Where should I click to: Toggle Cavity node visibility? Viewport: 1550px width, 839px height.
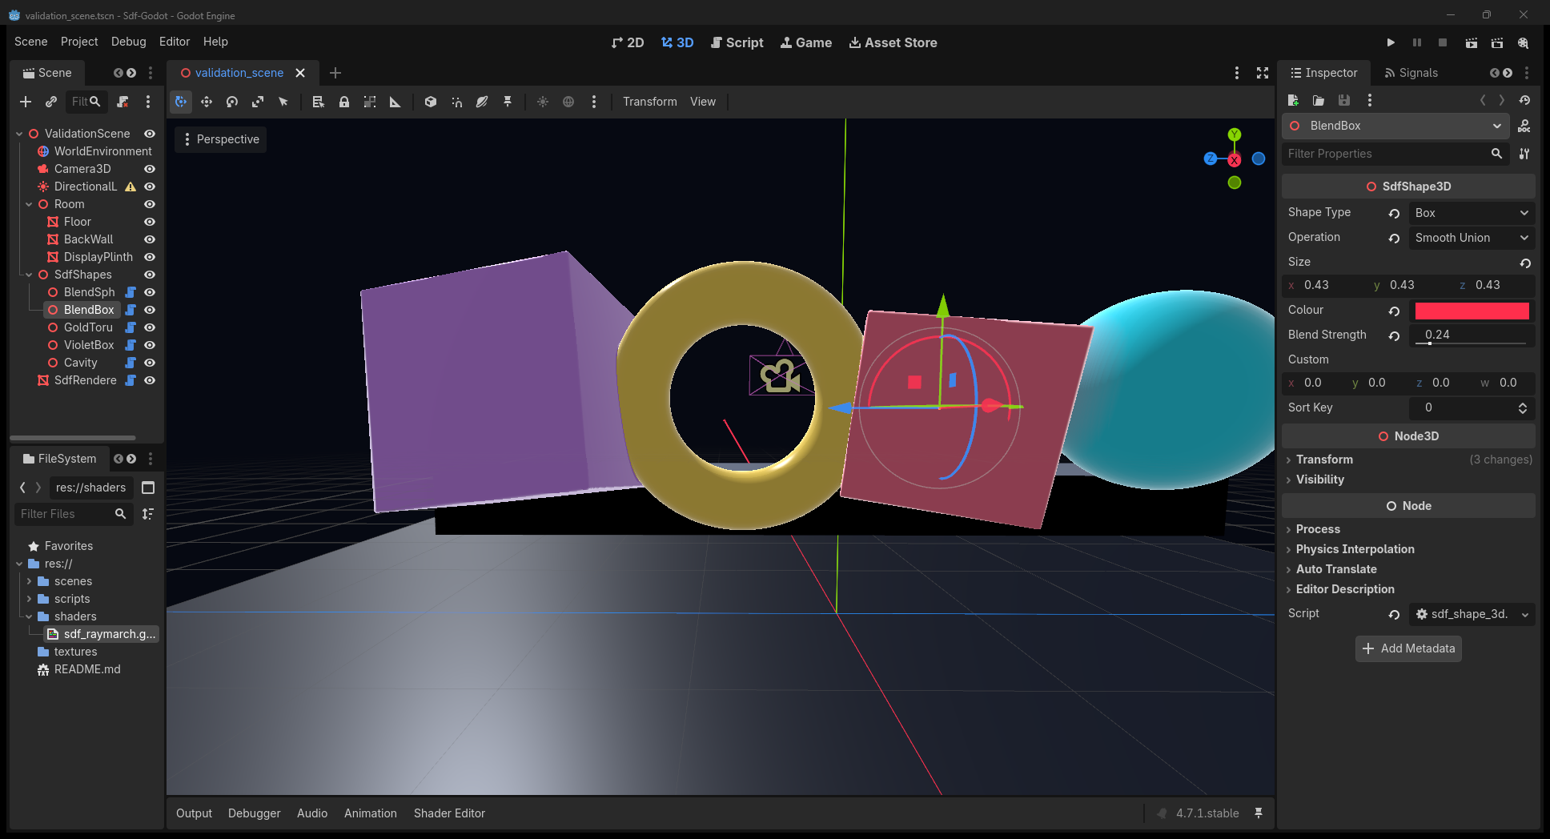150,363
